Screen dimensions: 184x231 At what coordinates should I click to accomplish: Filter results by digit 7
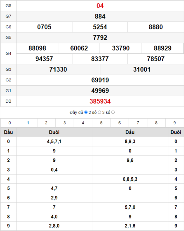click(138, 123)
